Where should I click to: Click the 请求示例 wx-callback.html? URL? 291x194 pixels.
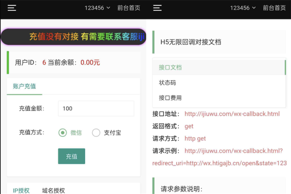[234, 151]
